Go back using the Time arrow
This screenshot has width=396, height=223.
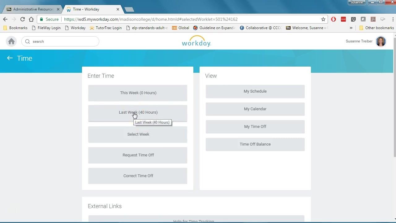click(10, 58)
